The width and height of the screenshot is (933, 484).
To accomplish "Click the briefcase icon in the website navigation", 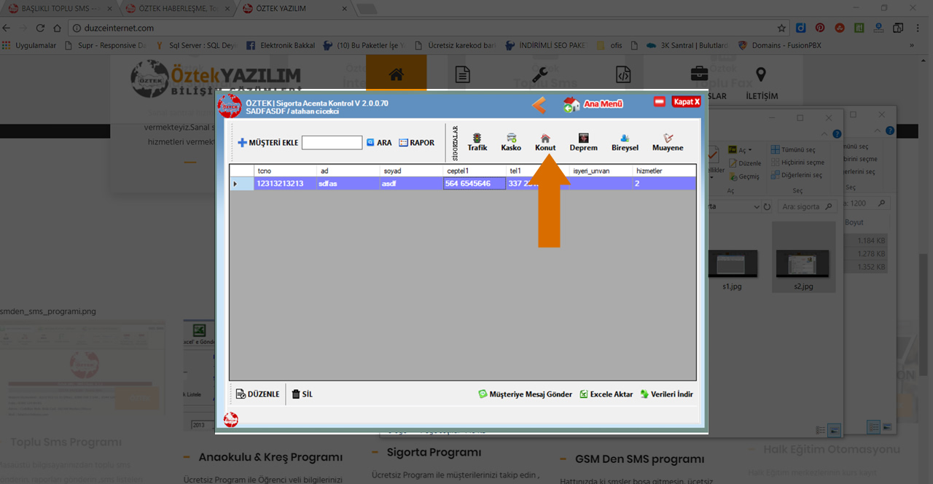I will pyautogui.click(x=699, y=74).
